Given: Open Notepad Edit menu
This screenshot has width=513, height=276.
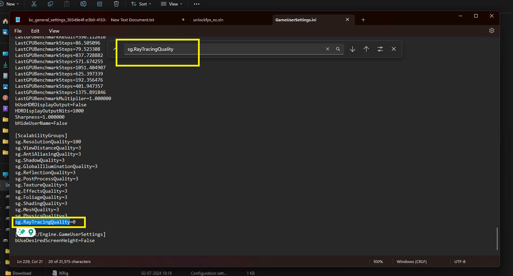Looking at the screenshot, I should pos(35,31).
